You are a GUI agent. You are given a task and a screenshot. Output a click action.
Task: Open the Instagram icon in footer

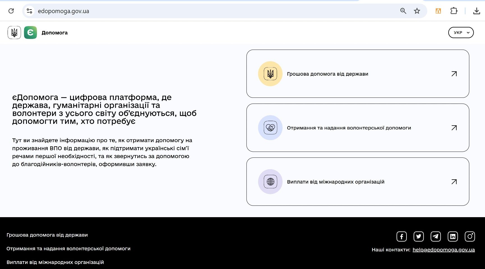coord(470,236)
